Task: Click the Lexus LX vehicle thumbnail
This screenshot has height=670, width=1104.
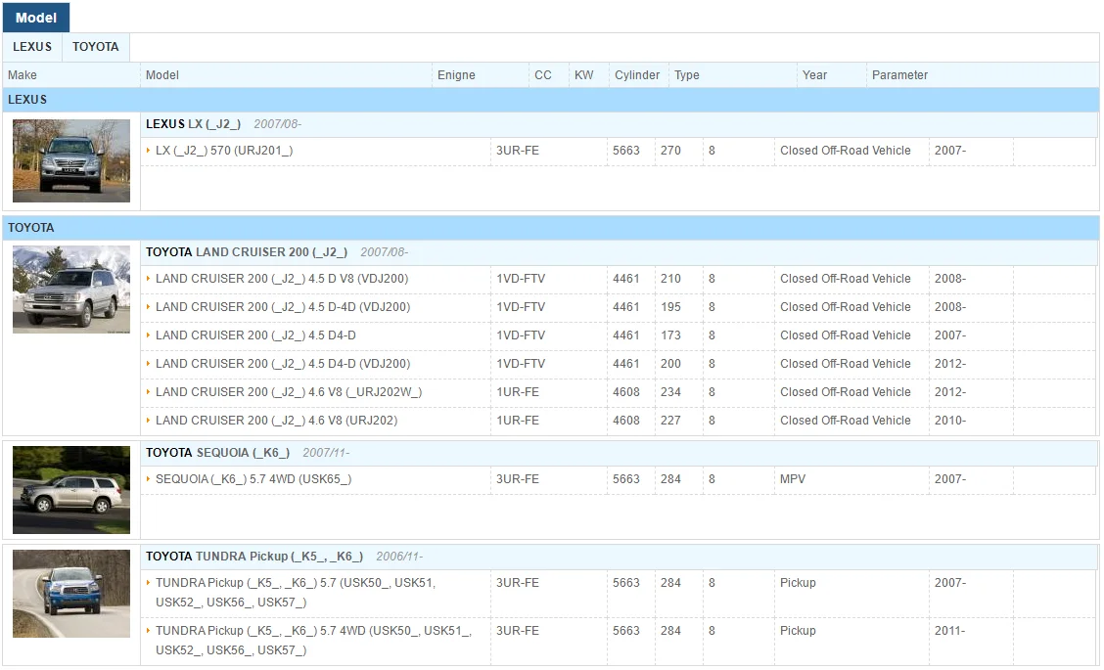Action: pyautogui.click(x=71, y=160)
